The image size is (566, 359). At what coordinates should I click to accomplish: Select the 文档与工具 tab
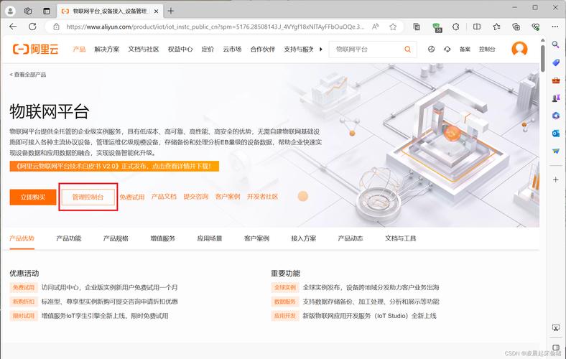pyautogui.click(x=400, y=238)
